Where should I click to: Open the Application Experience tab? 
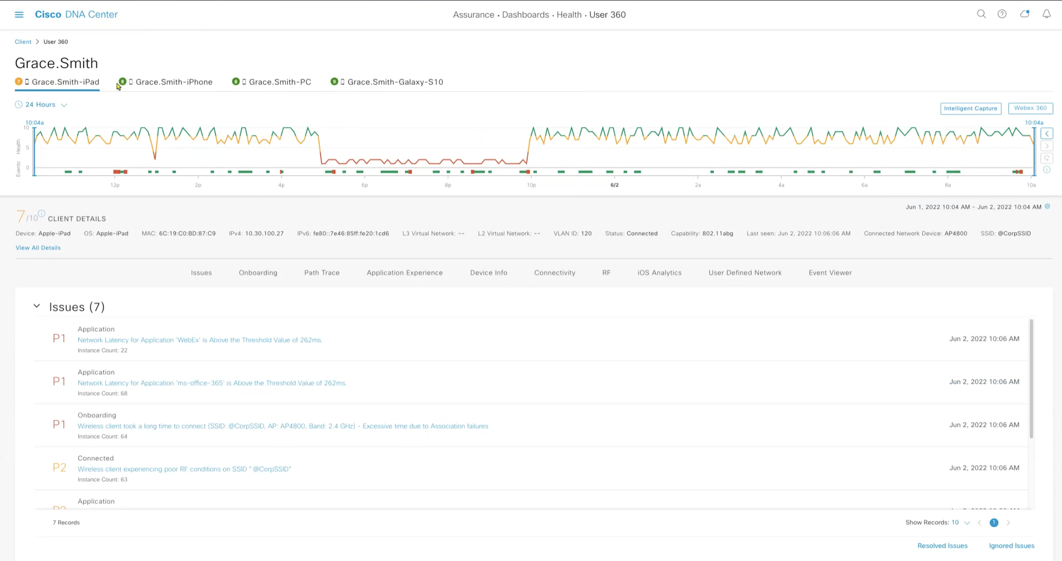click(405, 273)
